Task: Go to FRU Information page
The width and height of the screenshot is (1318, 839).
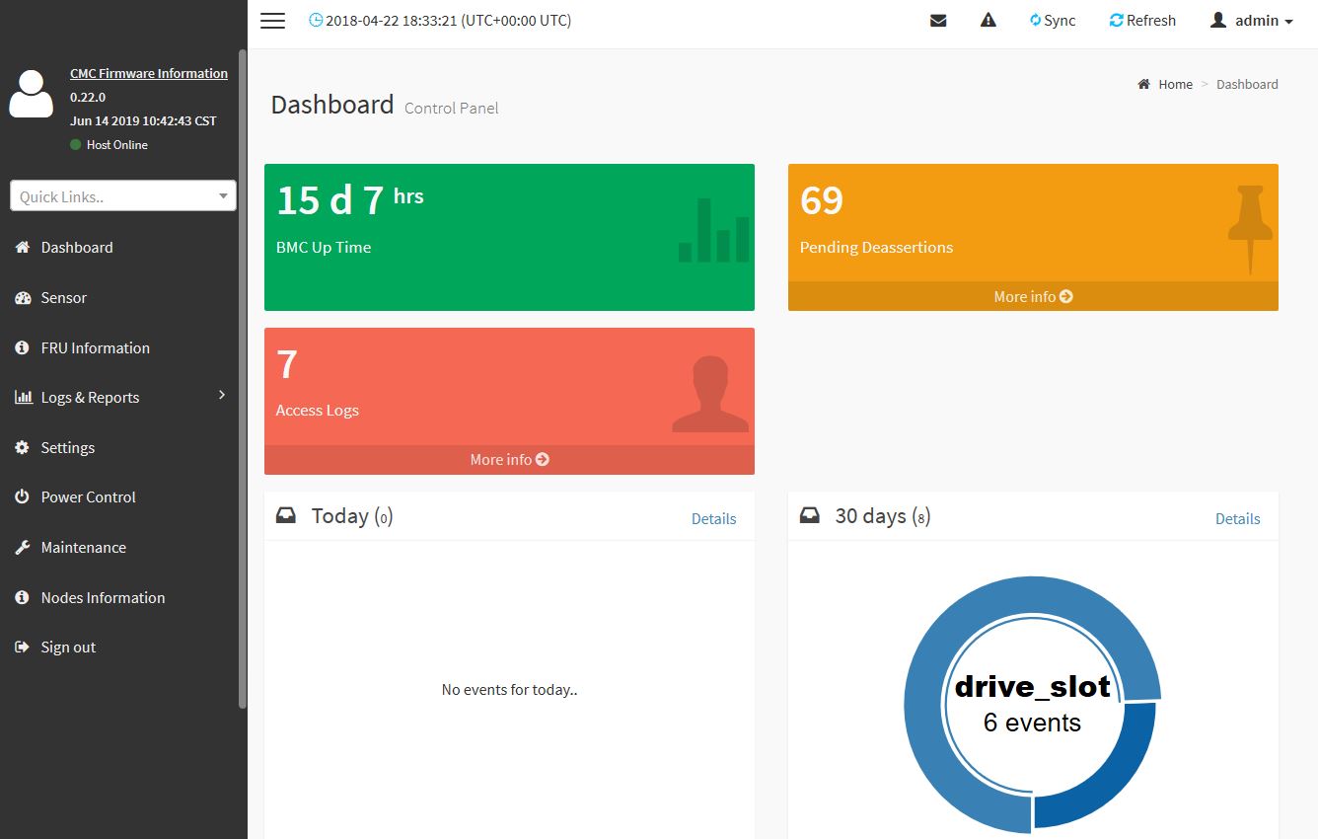Action: 95,347
